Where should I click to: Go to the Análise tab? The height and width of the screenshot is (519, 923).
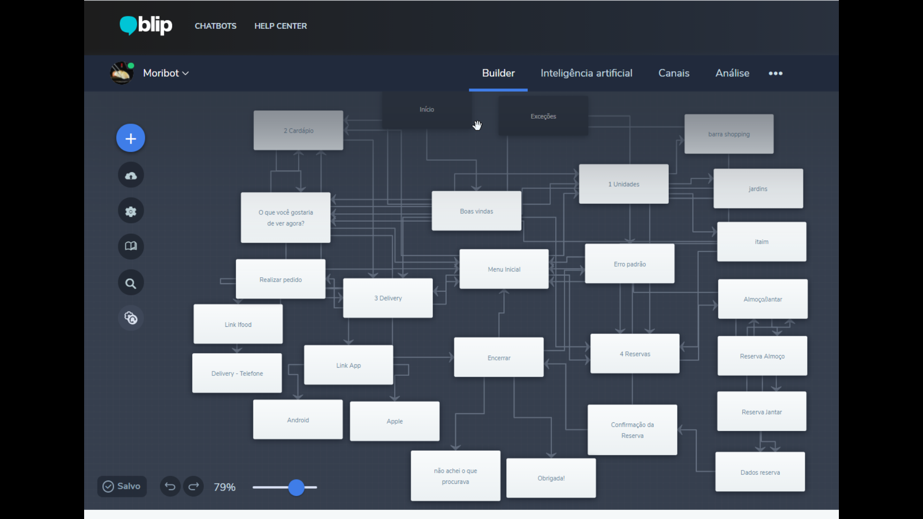pos(732,73)
